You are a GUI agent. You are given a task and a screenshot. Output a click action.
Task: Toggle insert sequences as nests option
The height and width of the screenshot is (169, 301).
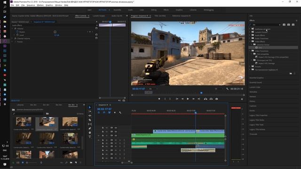click(99, 113)
